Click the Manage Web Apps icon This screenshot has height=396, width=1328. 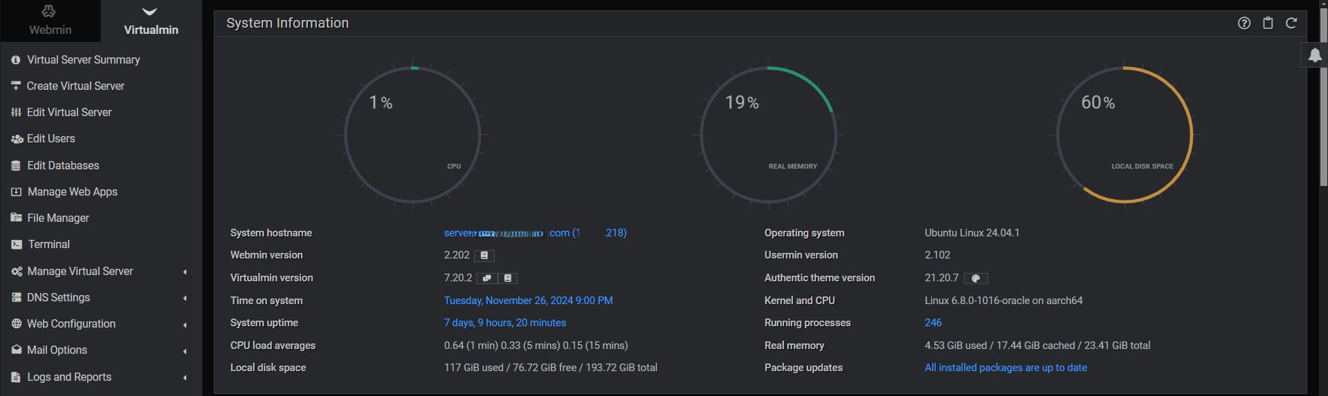[x=17, y=192]
